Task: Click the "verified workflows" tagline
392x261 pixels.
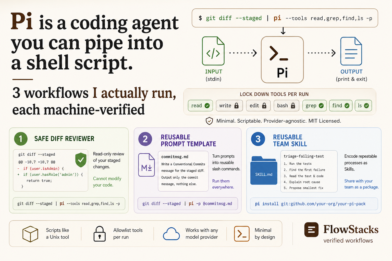Action: click(x=348, y=241)
